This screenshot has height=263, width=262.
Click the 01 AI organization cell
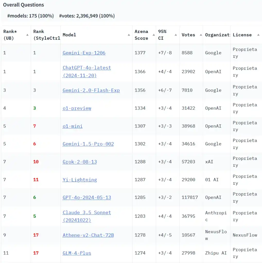pos(212,180)
